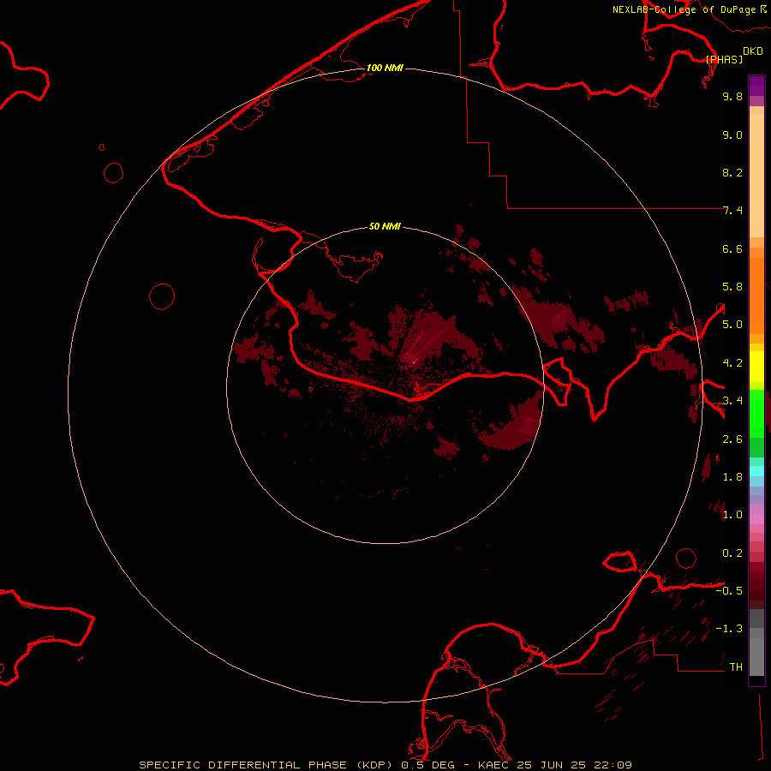Click the yellow segment of the color bar

(756, 366)
